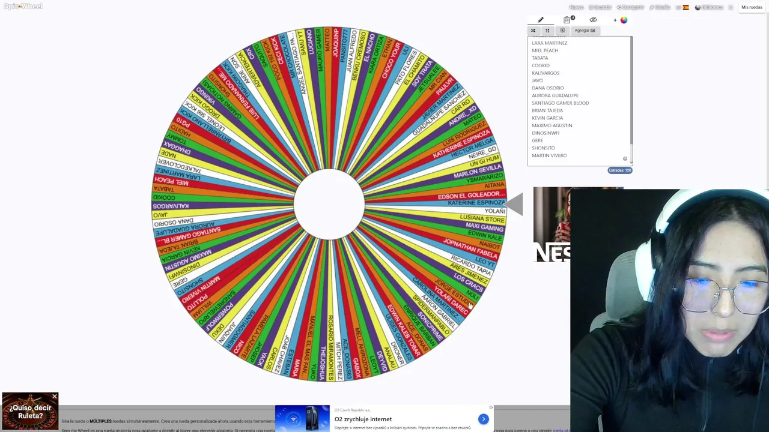This screenshot has height=432, width=769.
Task: Click the O2 ad blue arrow button
Action: click(x=483, y=419)
